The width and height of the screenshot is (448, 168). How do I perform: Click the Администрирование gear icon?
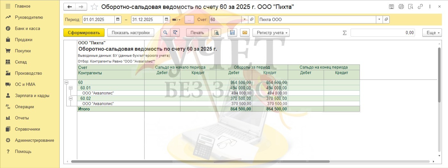[x=8, y=140]
